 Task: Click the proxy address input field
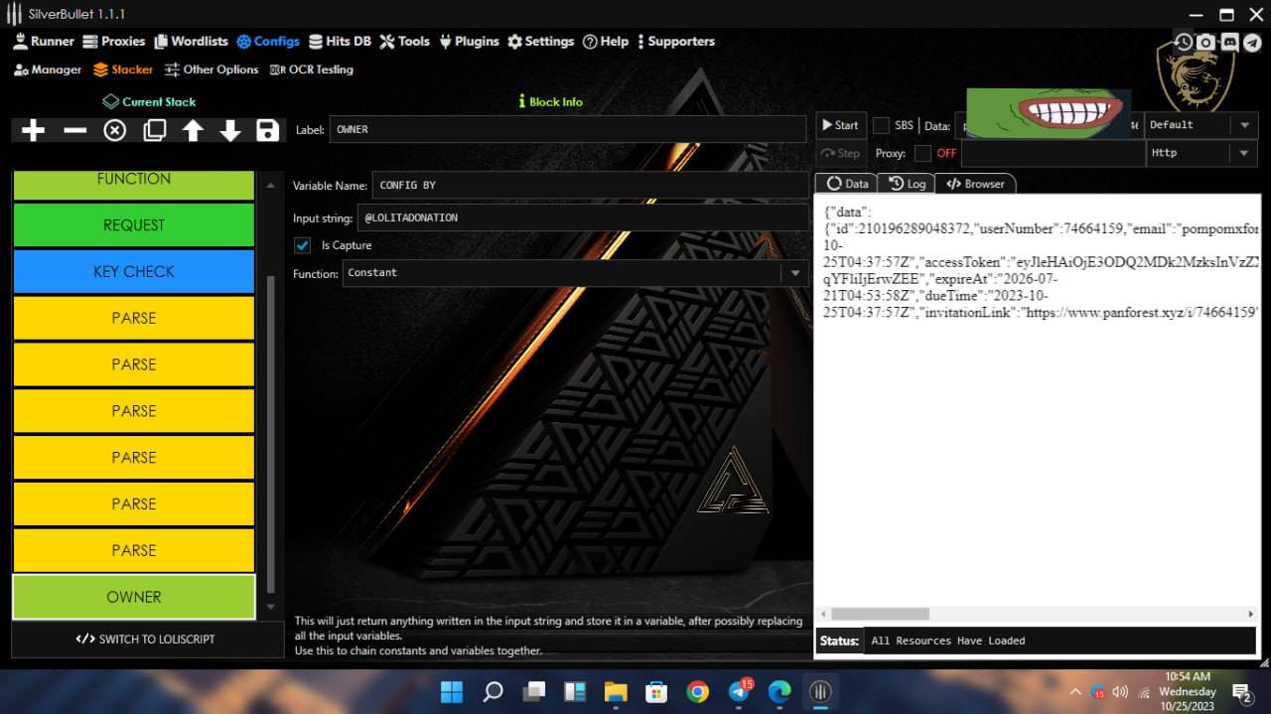pos(1053,153)
